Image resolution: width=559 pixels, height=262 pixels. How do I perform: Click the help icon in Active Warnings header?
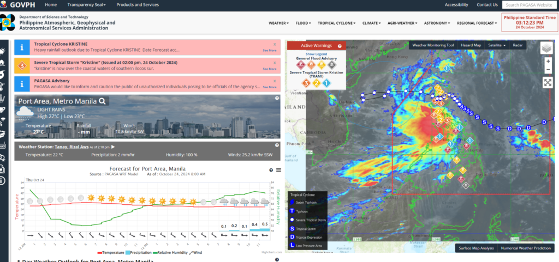click(x=340, y=46)
